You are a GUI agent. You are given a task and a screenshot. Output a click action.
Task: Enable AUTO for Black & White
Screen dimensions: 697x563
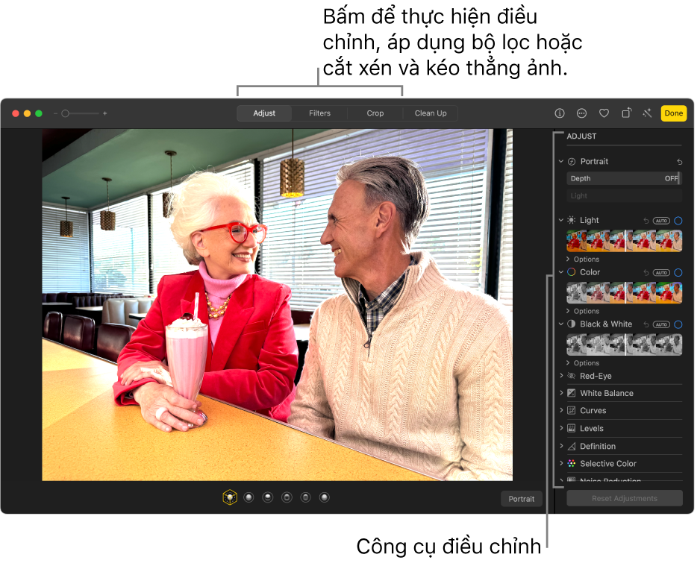[x=661, y=324]
